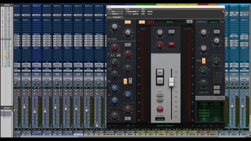Click the red HF knob directly below upper BELL button

pos(127,54)
